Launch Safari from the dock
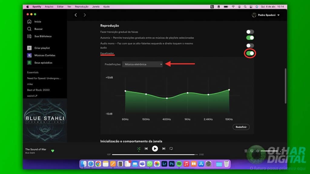This screenshot has height=174, width=310. [91, 164]
